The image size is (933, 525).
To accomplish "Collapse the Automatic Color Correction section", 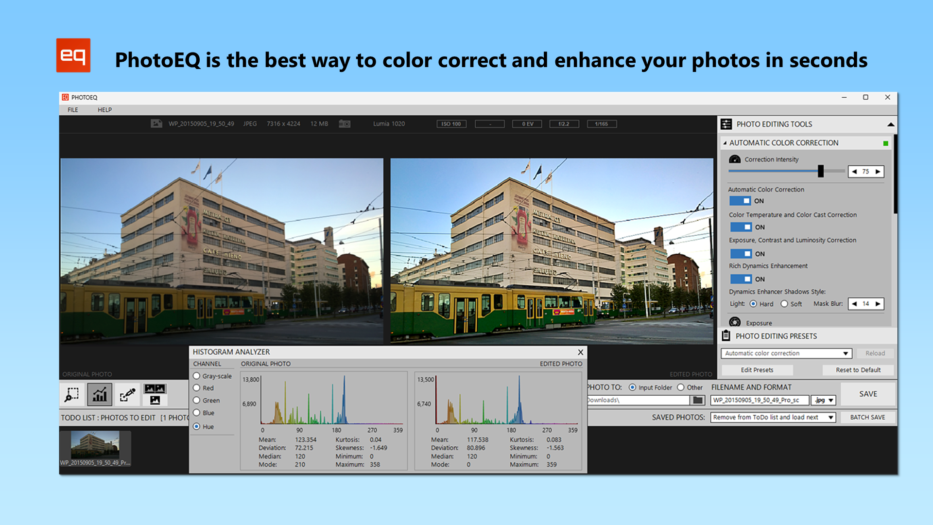I will 725,143.
